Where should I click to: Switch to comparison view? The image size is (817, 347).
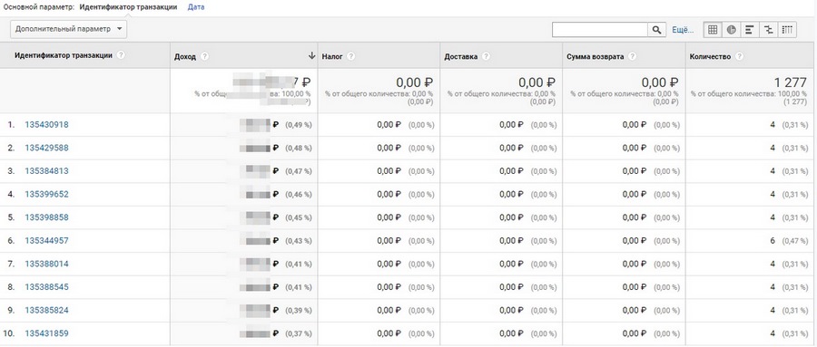(769, 30)
